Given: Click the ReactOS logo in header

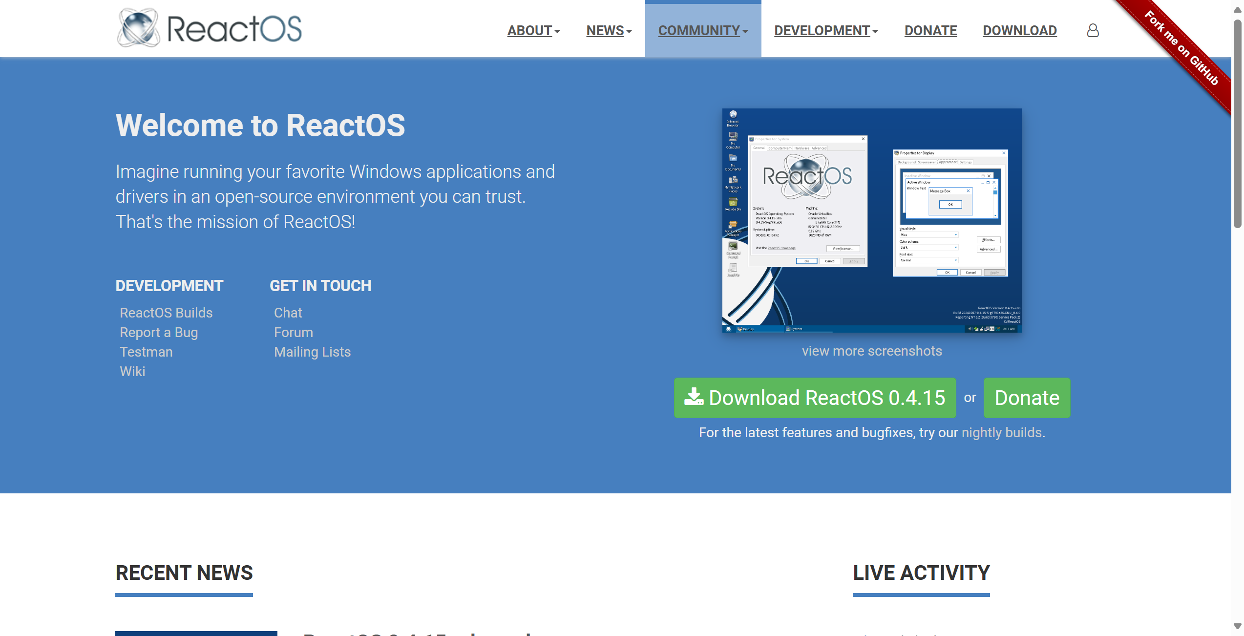Looking at the screenshot, I should 209,28.
